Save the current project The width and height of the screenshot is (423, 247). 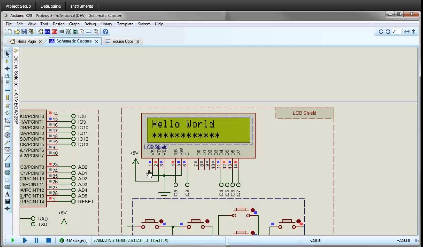point(24,32)
